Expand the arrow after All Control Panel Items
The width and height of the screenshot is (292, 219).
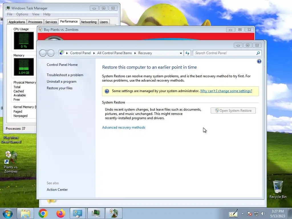(x=135, y=53)
